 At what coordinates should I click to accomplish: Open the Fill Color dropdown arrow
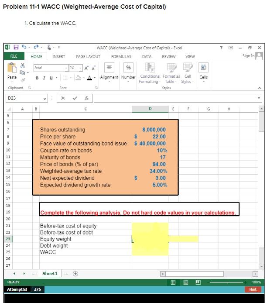pyautogui.click(x=84, y=78)
